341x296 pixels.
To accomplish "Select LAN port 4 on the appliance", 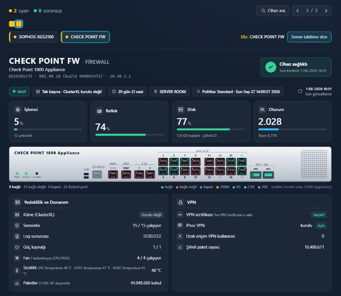I will coord(163,171).
